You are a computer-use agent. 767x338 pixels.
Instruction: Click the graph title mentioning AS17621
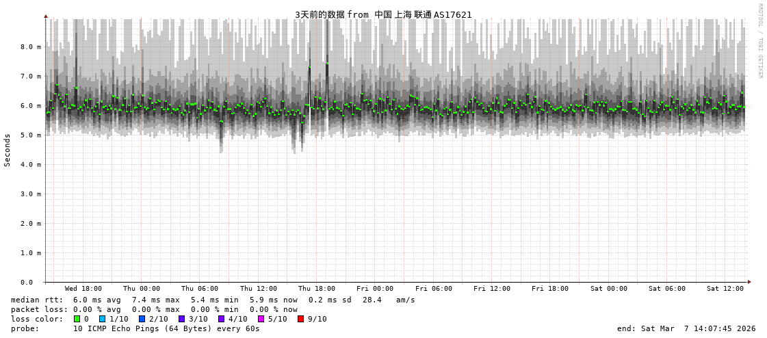click(383, 14)
